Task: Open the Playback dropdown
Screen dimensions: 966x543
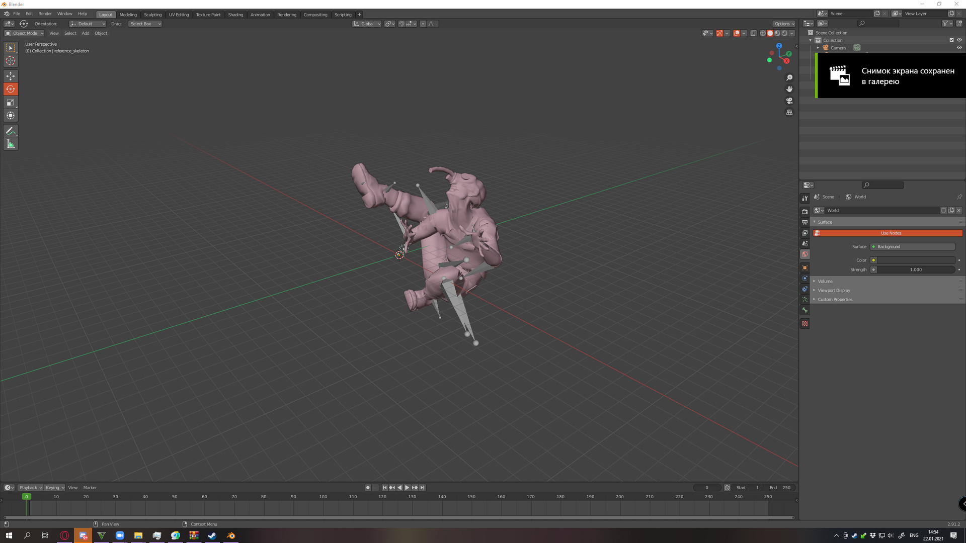Action: tap(30, 487)
